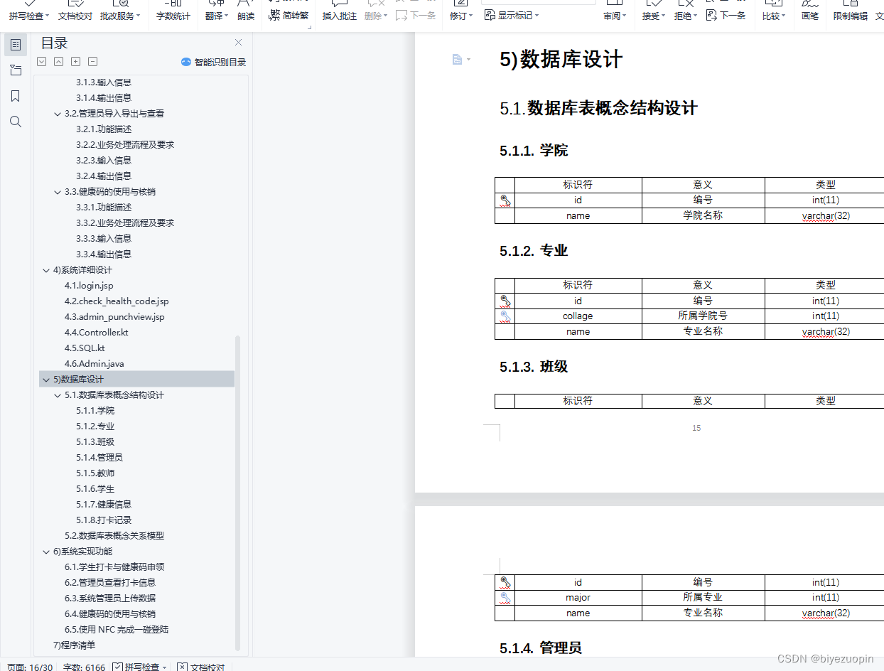Open the 显示标记 dropdown
The image size is (884, 671).
[512, 15]
